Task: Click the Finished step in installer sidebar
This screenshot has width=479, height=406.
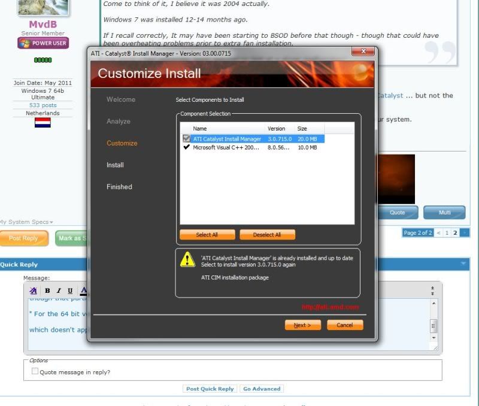Action: click(x=119, y=187)
